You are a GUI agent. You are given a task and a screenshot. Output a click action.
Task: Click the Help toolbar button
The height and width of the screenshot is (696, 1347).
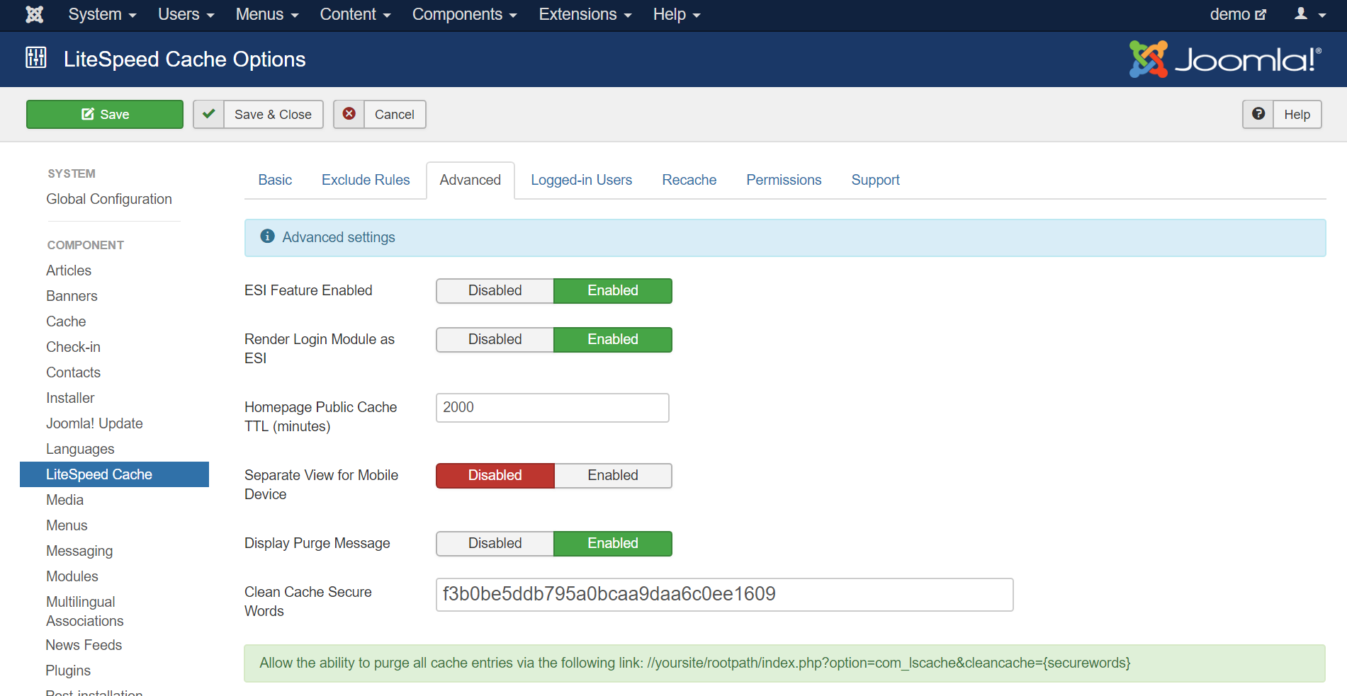[x=1282, y=114]
